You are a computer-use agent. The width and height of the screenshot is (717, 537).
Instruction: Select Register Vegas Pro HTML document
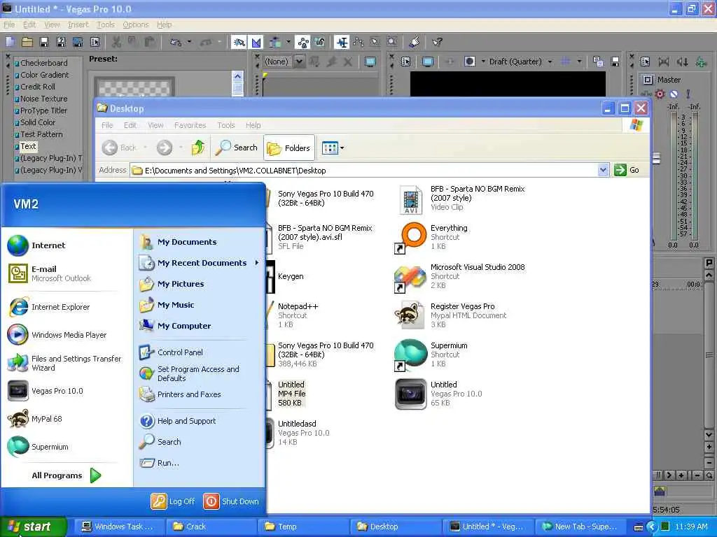tap(451, 315)
